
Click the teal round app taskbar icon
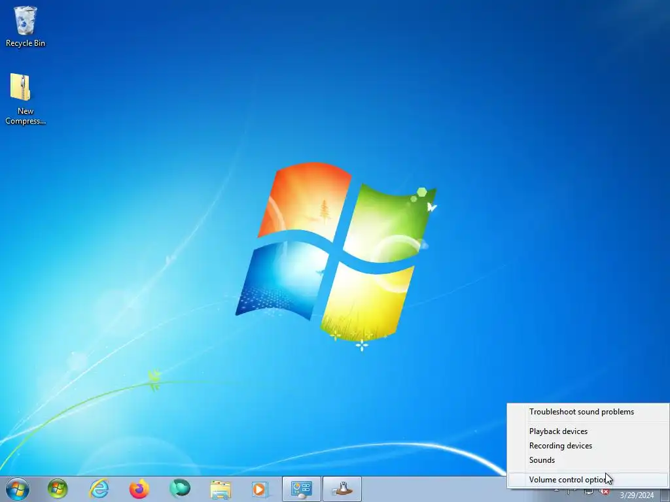point(180,489)
